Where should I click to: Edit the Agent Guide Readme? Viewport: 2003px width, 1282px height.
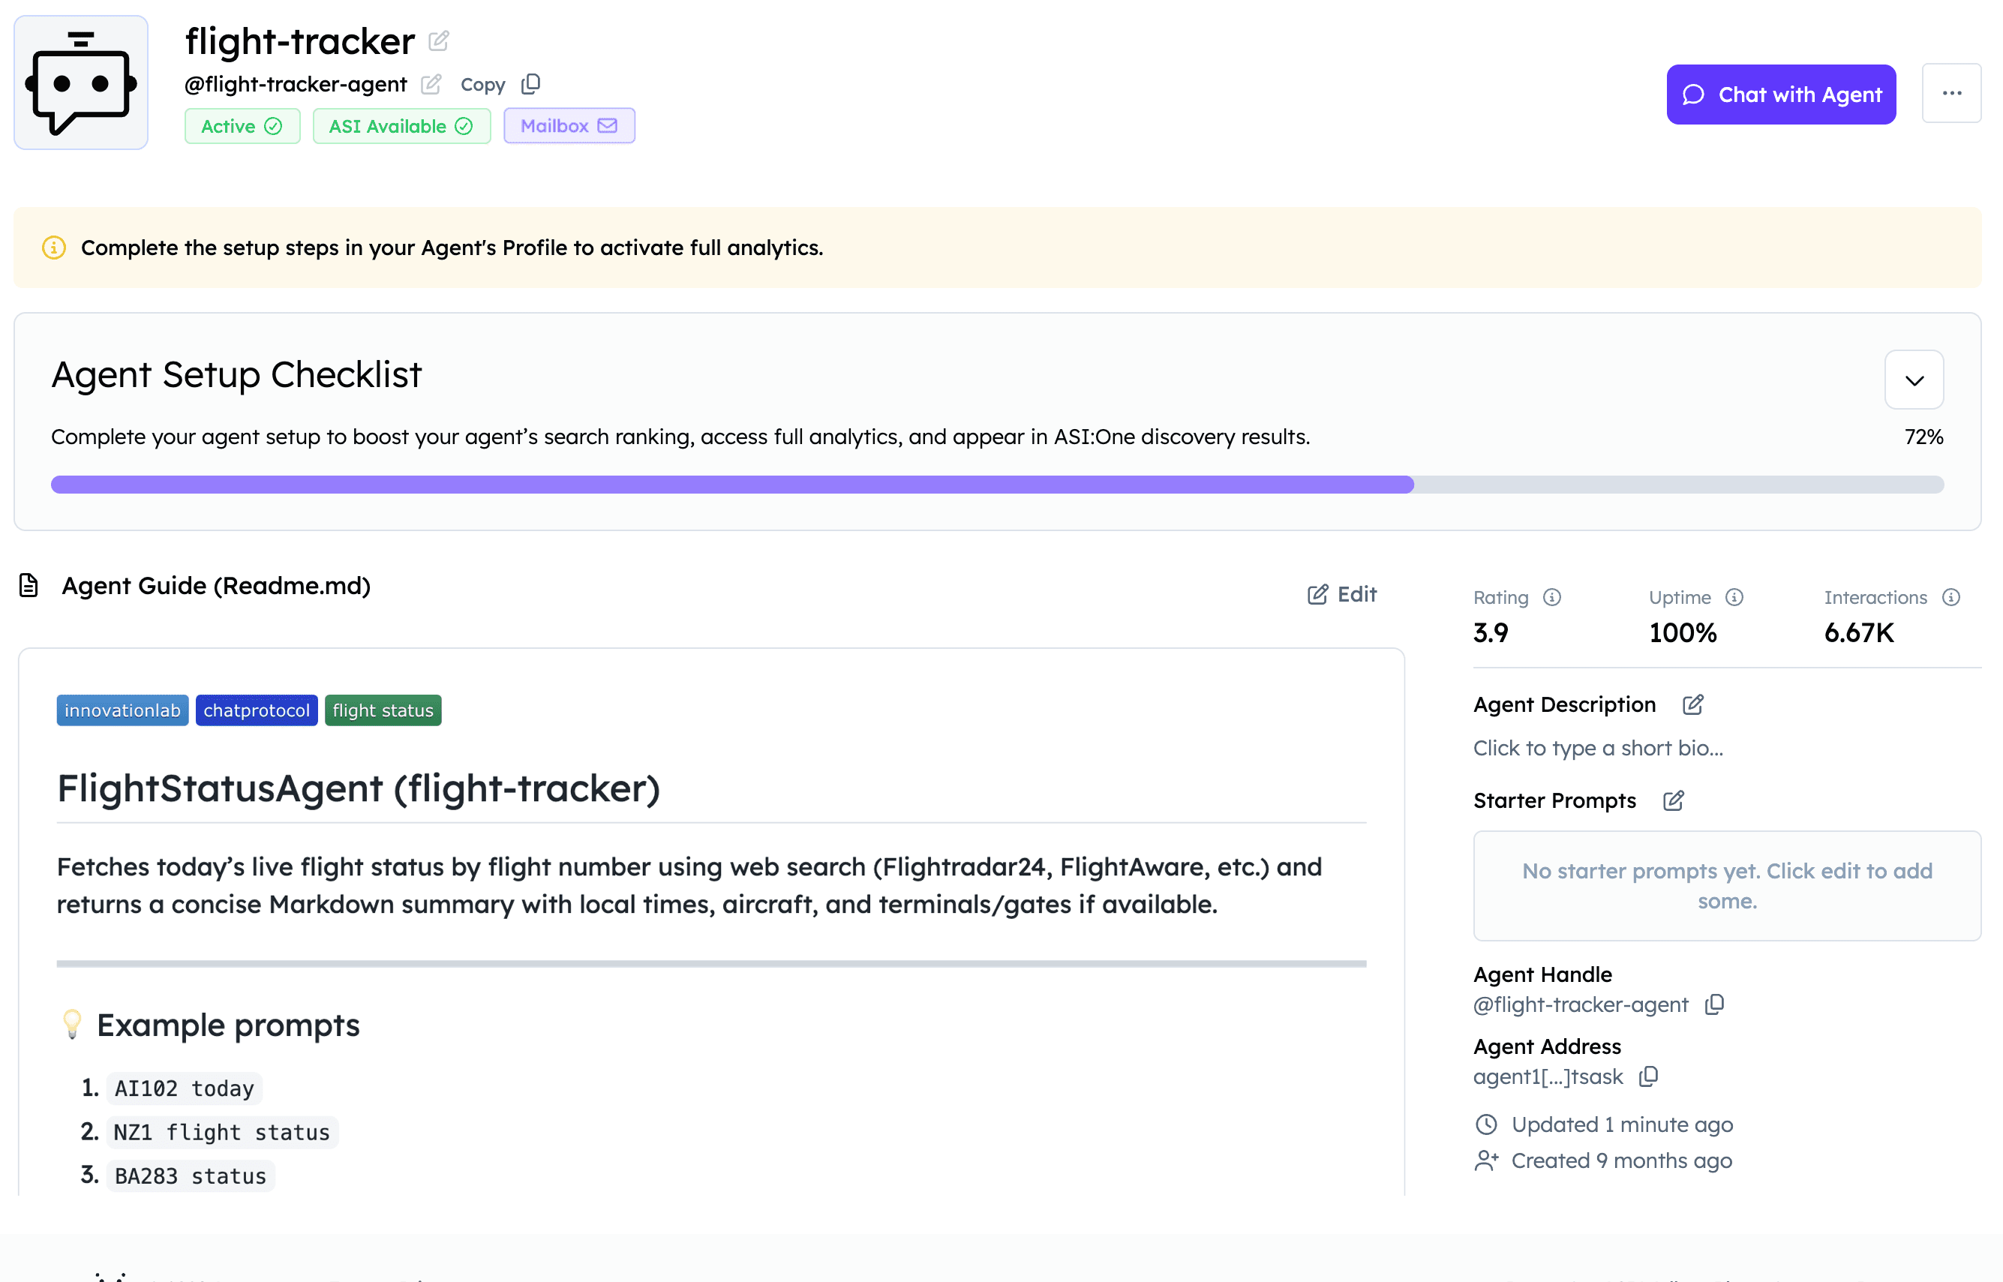coord(1342,593)
